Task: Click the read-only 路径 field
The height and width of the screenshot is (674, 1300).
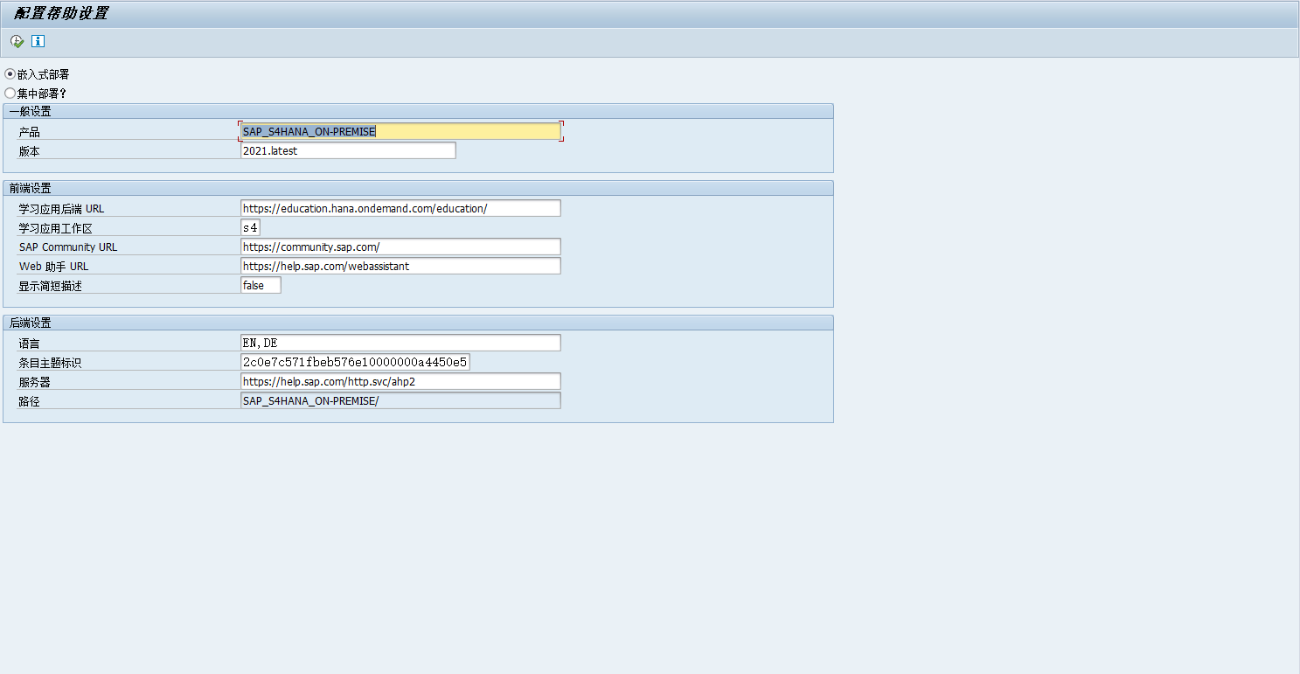Action: tap(400, 400)
